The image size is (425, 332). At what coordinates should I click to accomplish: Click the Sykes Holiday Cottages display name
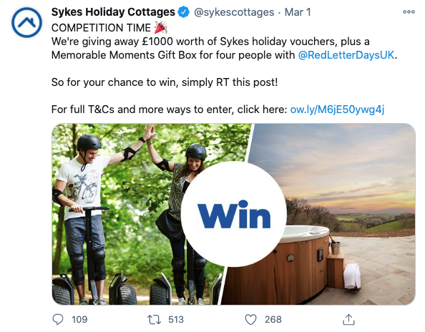[113, 12]
